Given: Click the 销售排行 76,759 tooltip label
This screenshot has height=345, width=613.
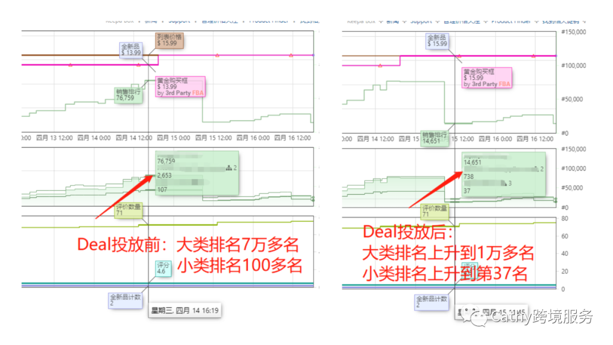Looking at the screenshot, I should [128, 95].
